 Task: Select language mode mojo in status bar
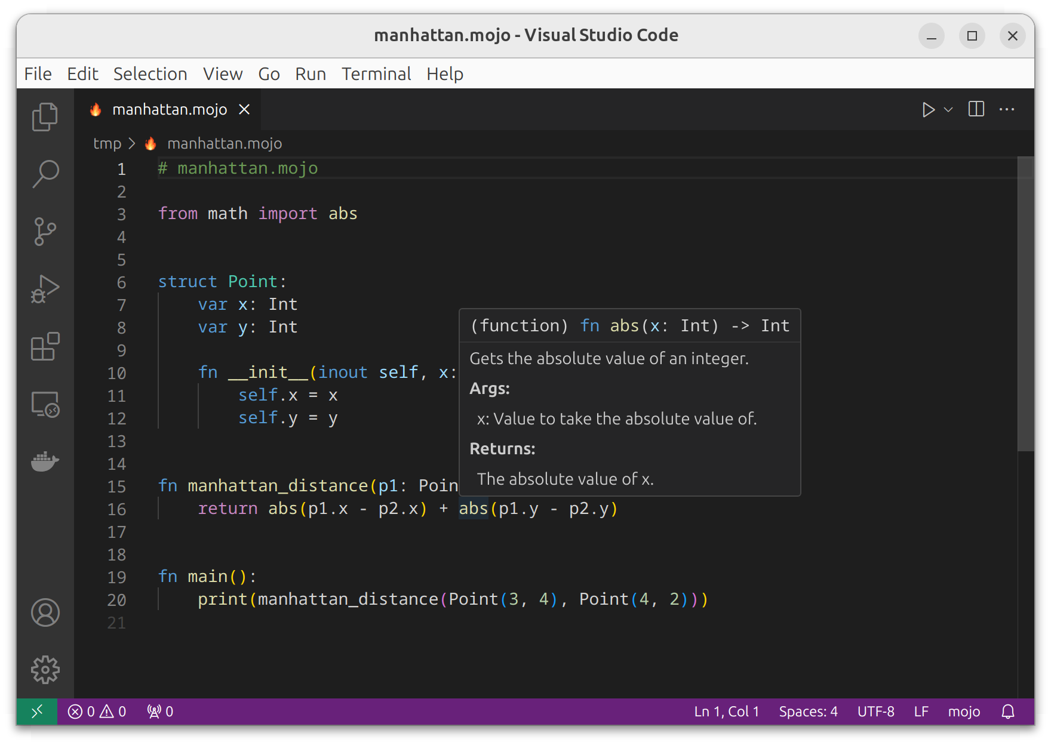pos(964,712)
